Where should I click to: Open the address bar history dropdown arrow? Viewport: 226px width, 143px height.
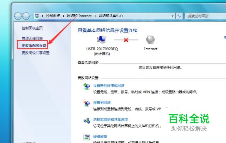tap(172, 16)
